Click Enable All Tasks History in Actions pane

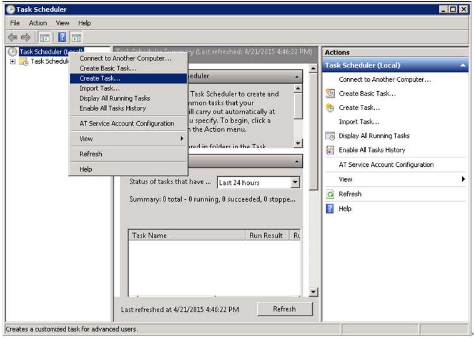coord(372,150)
